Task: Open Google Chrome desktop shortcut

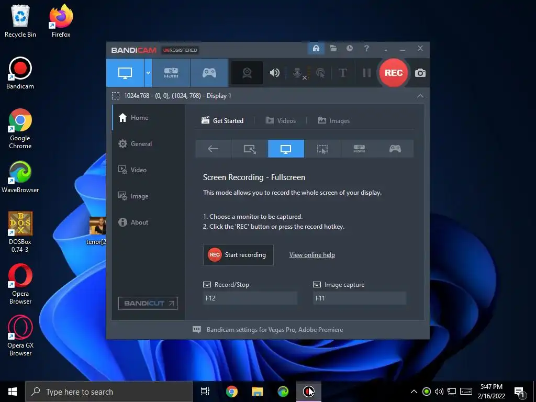Action: (x=20, y=129)
